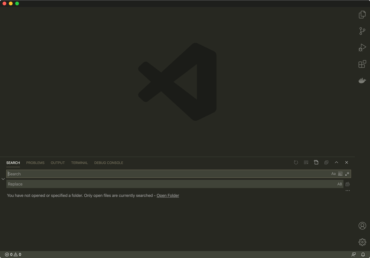Refresh the search results
370x258 pixels.
click(296, 163)
